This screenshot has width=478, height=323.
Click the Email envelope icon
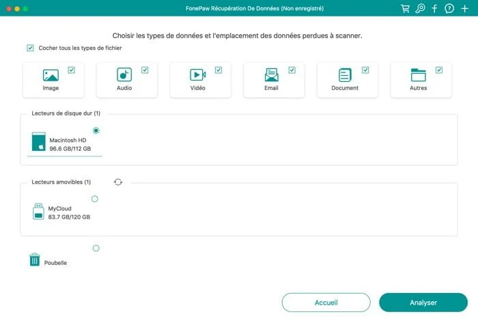[271, 74]
